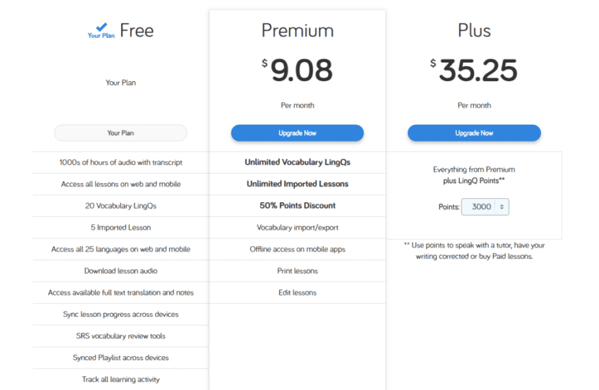Viewport: 599px width, 390px height.
Task: Click Unlimited Imported Lessons feature row
Action: [297, 184]
